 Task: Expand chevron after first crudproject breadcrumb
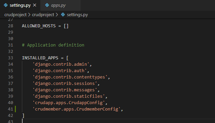(x=29, y=14)
